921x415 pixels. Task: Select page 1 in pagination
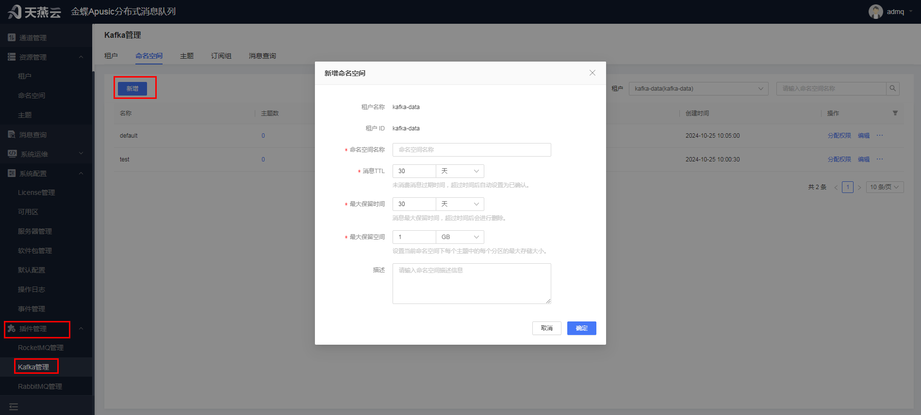tap(848, 187)
